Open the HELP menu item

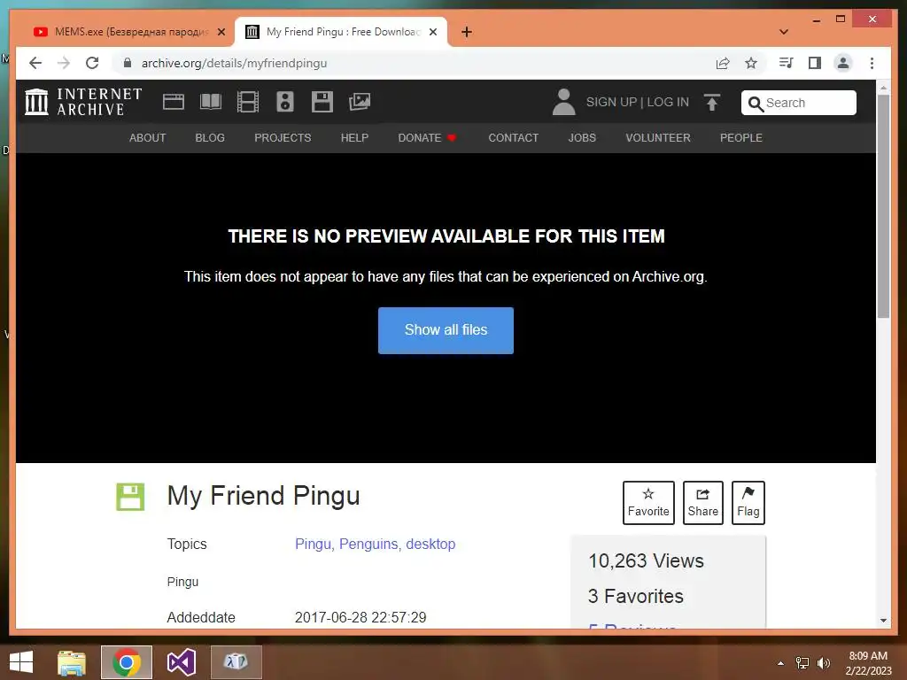pos(354,137)
